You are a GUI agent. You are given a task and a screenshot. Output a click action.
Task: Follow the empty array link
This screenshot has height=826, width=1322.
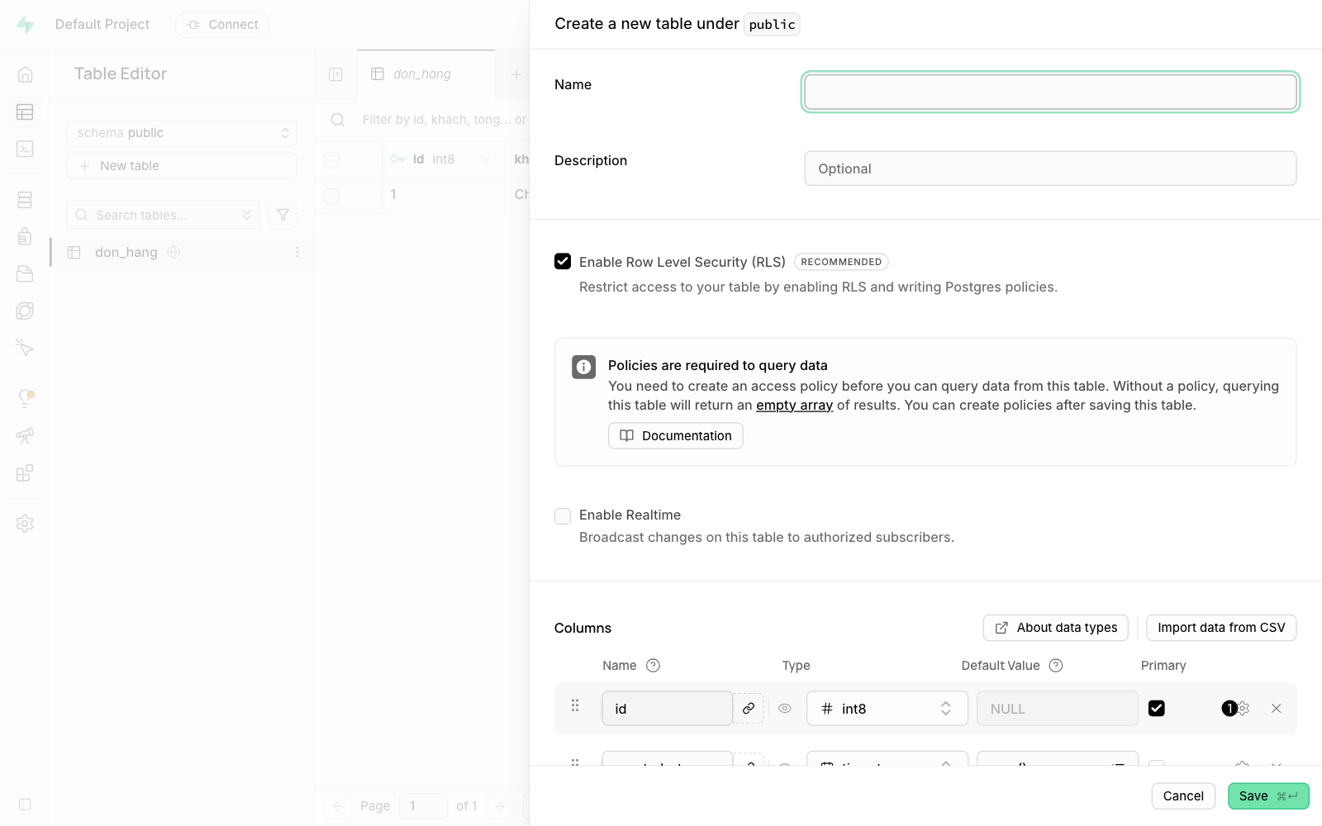tap(794, 405)
